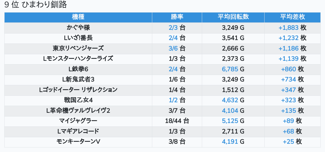Click the かぐや様 machine name
Image resolution: width=325 pixels, height=152 pixels.
[78, 28]
